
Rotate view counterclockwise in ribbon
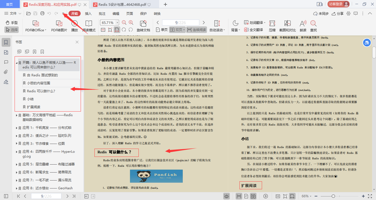coord(124,30)
